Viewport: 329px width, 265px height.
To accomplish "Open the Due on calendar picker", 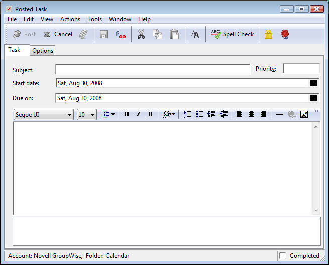I will 314,98.
